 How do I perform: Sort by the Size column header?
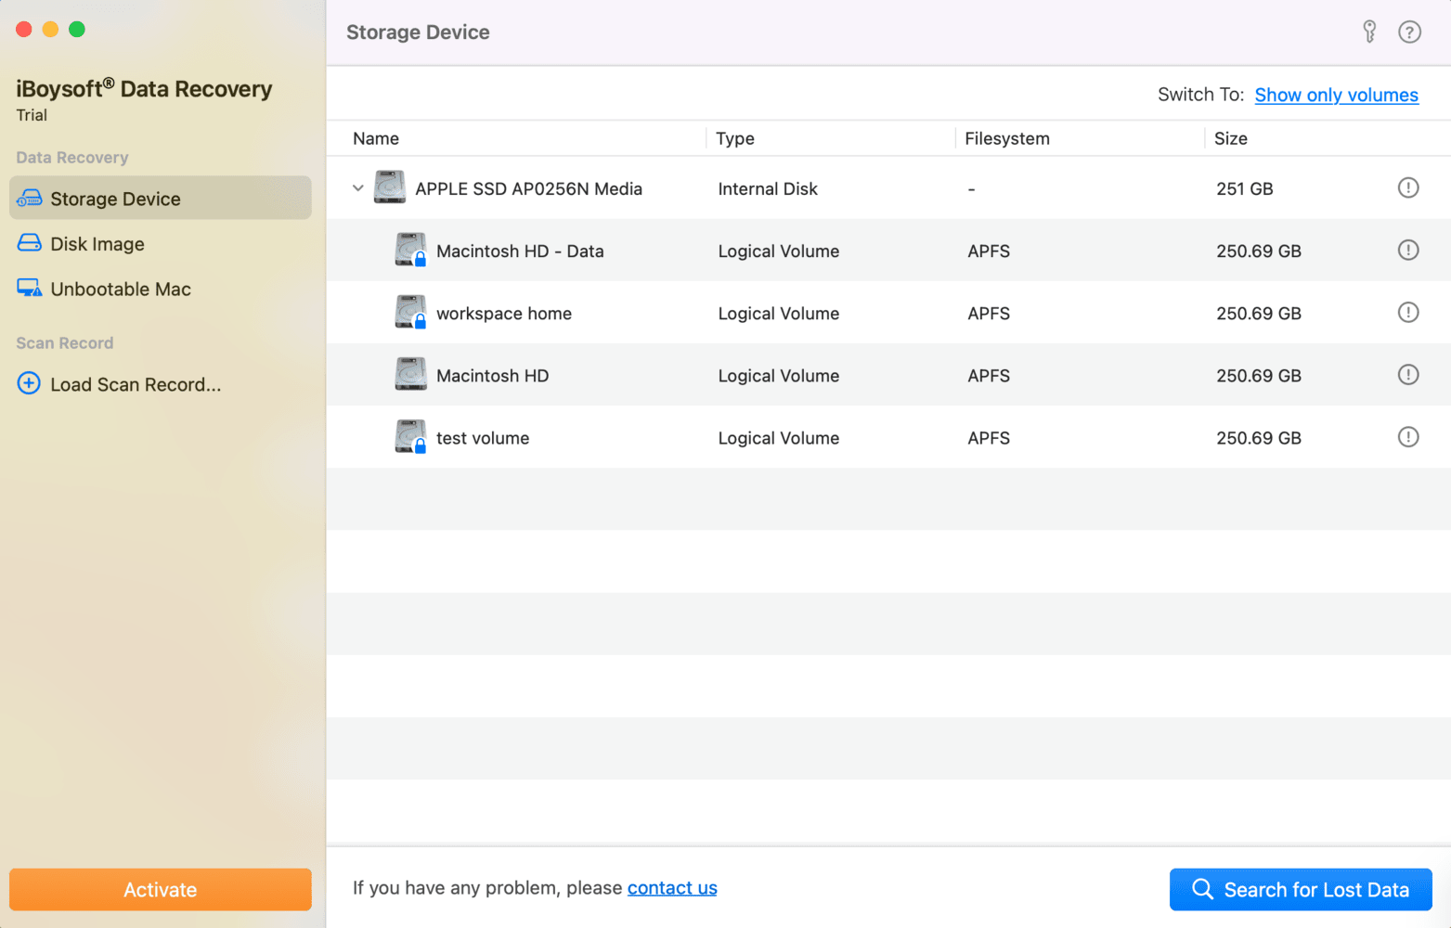point(1231,138)
